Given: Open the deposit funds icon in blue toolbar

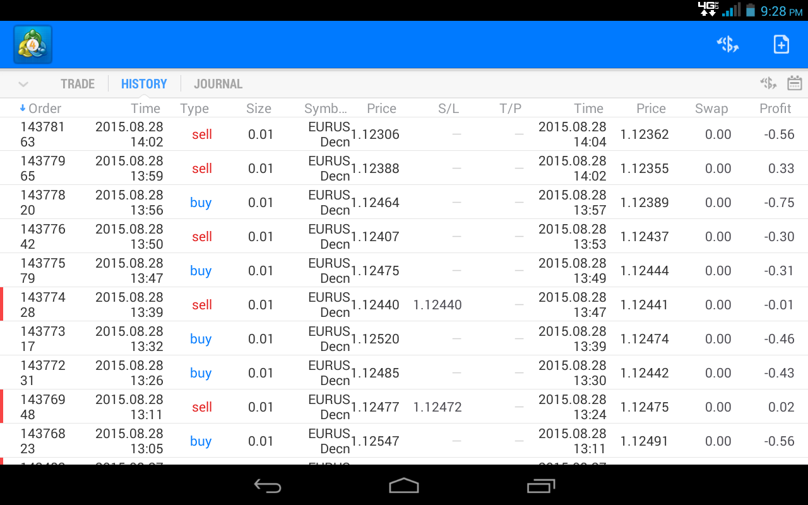Looking at the screenshot, I should (x=727, y=44).
